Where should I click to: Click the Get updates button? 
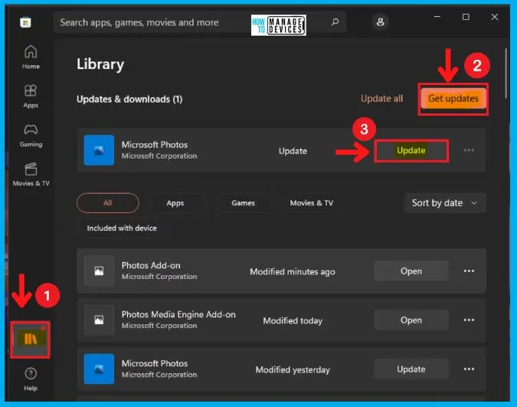click(453, 99)
